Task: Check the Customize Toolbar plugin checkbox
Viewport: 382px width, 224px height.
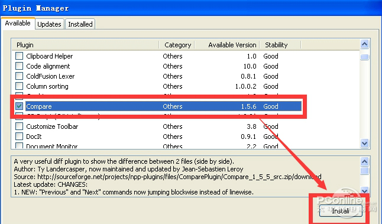Action: [20, 126]
